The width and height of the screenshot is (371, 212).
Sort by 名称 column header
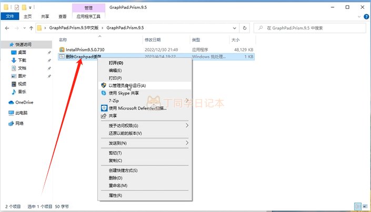(63, 40)
